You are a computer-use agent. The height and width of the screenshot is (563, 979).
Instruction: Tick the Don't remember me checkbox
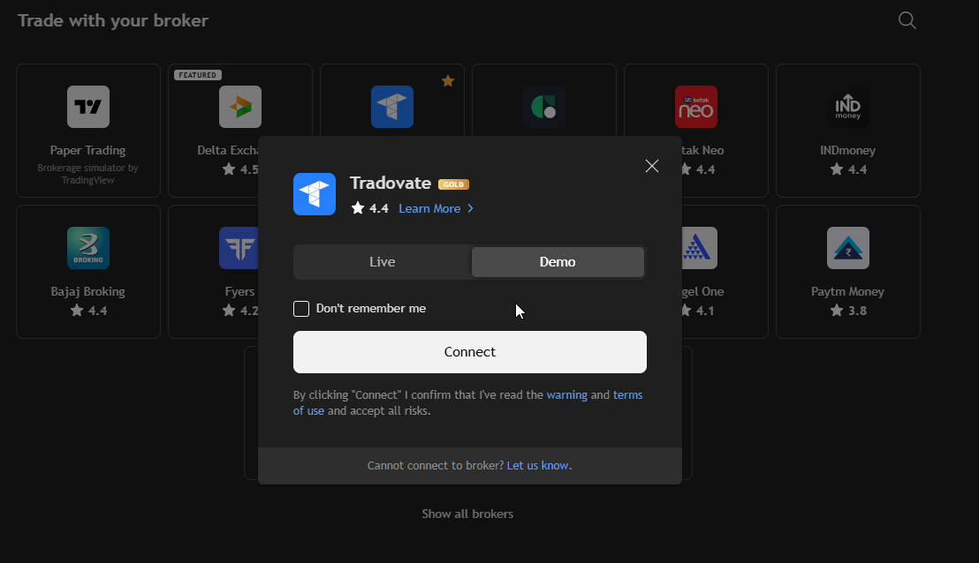pyautogui.click(x=301, y=309)
